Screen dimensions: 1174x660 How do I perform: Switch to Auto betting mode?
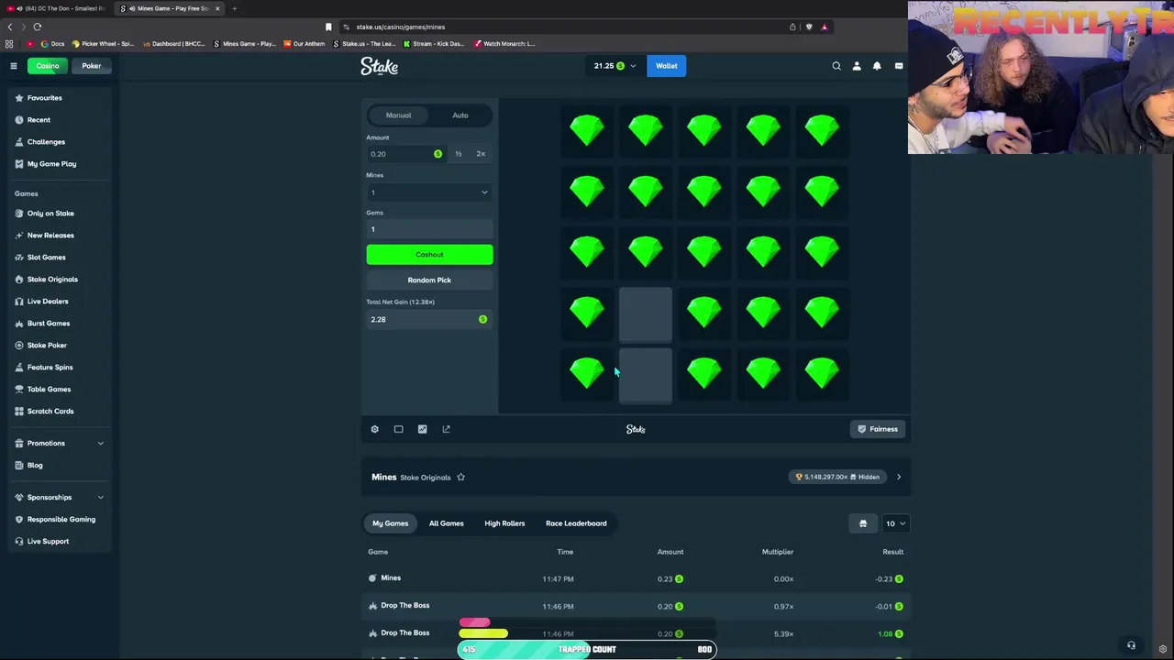pos(460,115)
